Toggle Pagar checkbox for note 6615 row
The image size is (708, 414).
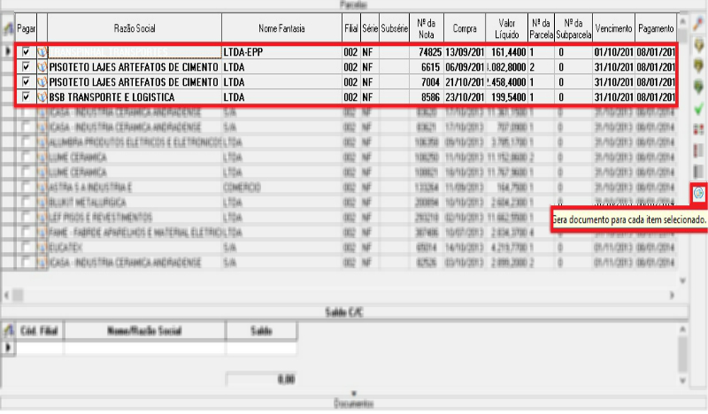click(x=26, y=67)
